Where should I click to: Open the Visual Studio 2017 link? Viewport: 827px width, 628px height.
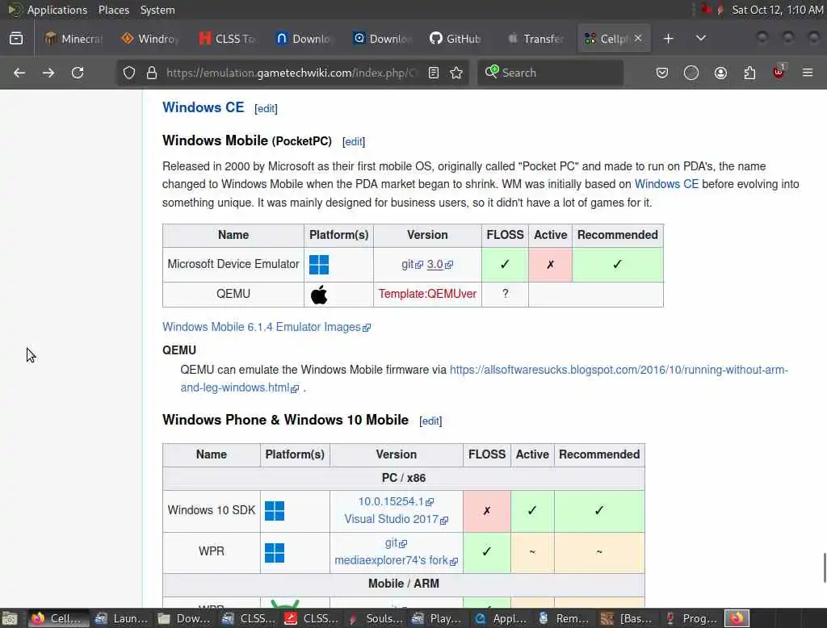click(396, 519)
